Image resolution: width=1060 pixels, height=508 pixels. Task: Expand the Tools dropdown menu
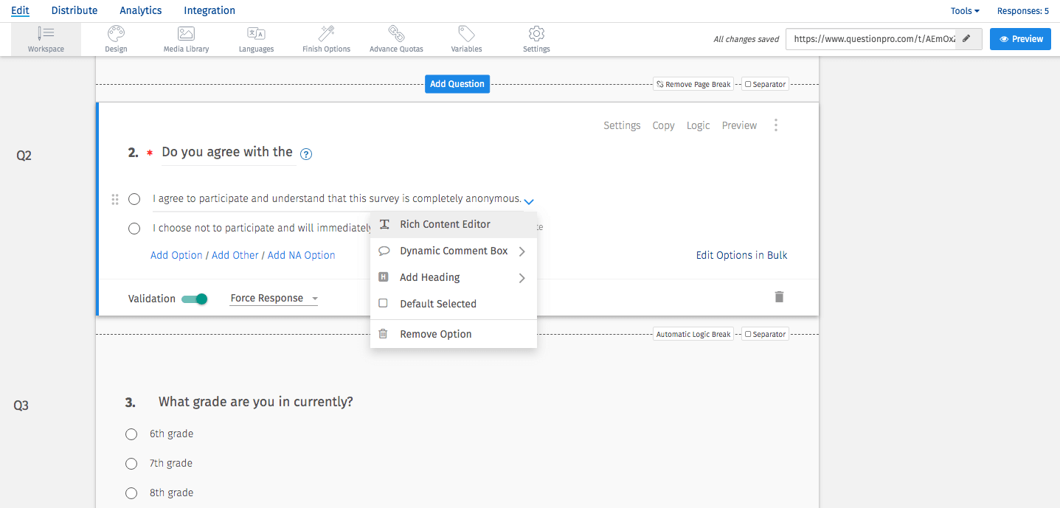(965, 11)
